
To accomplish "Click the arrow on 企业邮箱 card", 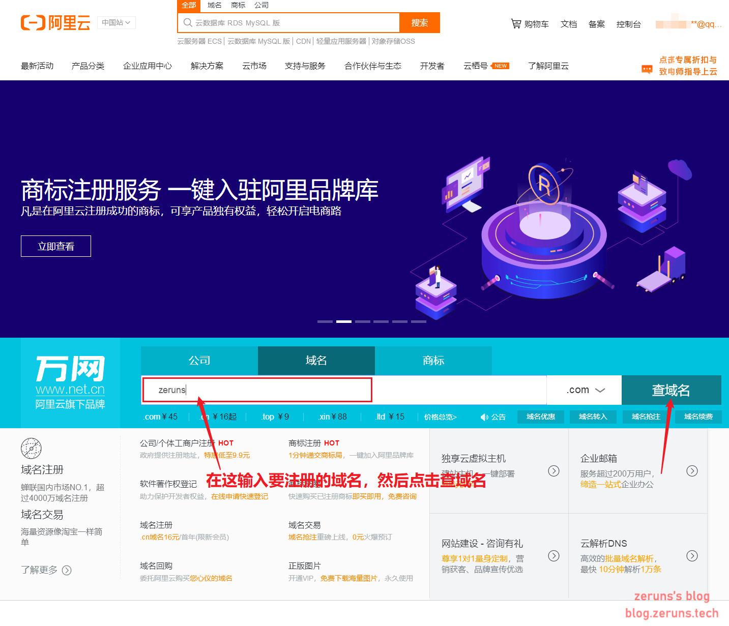I will 692,471.
